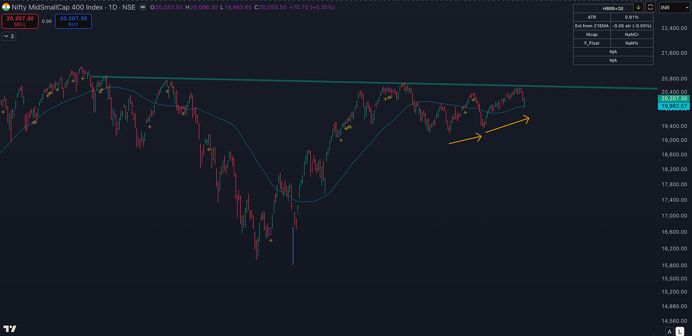Toggle the auto scale A button
692x336 pixels.
click(670, 331)
